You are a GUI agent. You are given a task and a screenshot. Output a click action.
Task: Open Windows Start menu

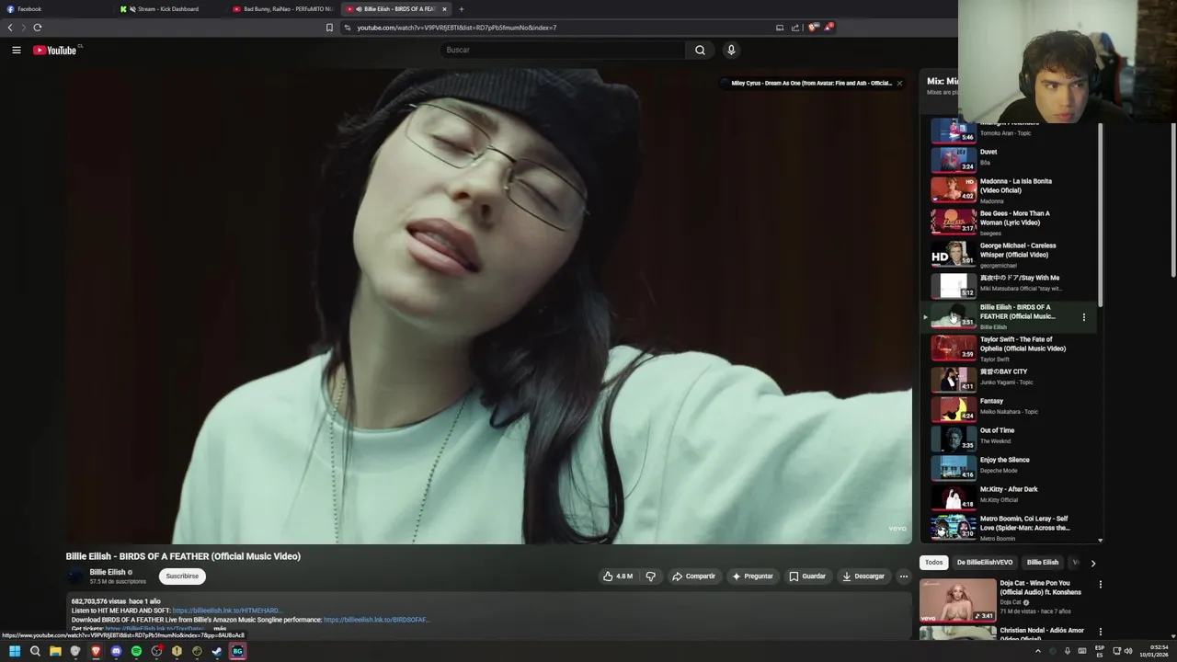click(x=15, y=651)
